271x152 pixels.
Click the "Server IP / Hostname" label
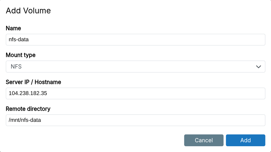point(33,82)
